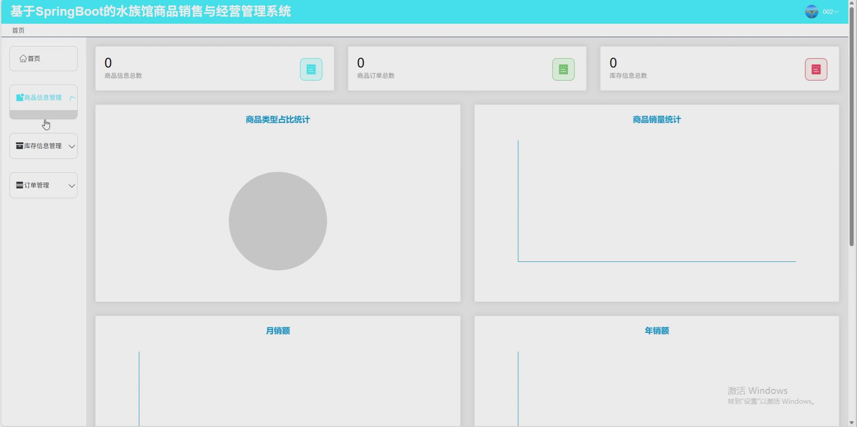Click the scrollbar up arrow

coord(852,3)
